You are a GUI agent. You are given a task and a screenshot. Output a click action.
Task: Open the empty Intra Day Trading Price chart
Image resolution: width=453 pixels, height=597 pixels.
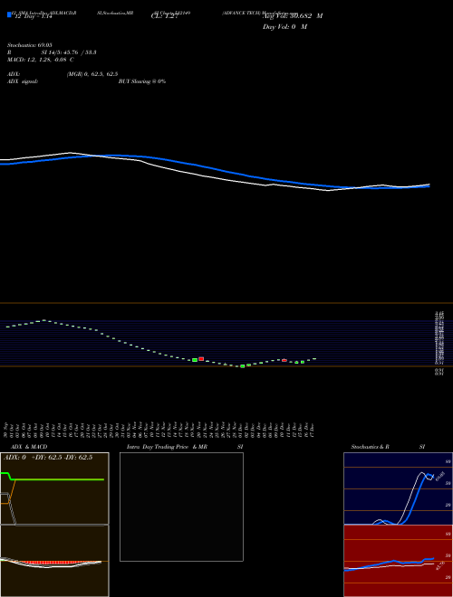181,507
